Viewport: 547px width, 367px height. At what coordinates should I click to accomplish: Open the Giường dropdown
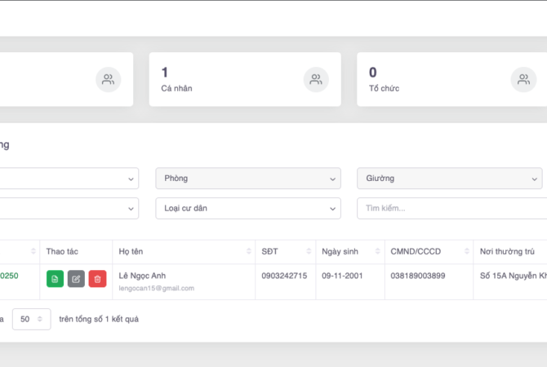[x=449, y=178]
